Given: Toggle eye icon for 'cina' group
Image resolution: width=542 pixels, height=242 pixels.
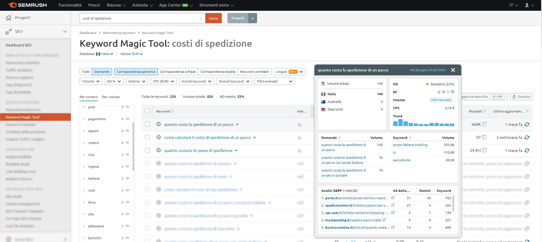Looking at the screenshot, I should click(x=127, y=154).
